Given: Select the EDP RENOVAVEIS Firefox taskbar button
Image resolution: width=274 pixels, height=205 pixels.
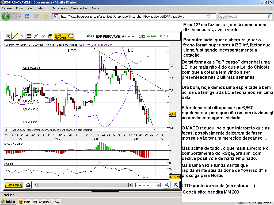Looking at the screenshot, I should point(39,202).
